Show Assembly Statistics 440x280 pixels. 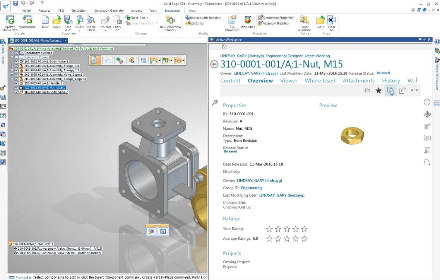(273, 23)
